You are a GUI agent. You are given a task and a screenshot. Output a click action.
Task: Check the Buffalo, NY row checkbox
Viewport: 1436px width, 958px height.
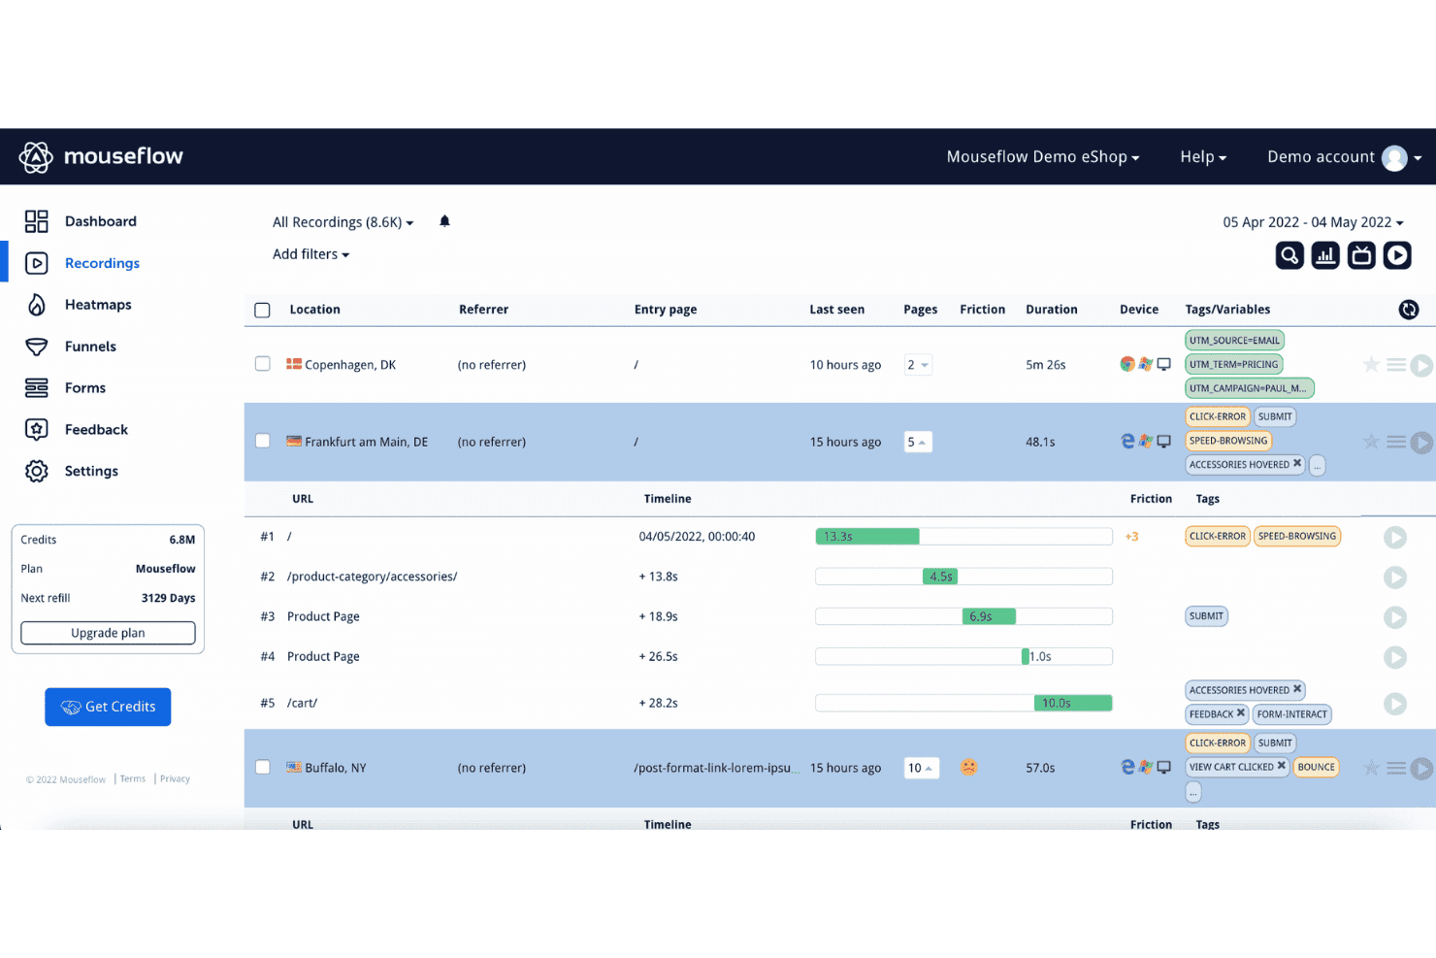pos(262,767)
